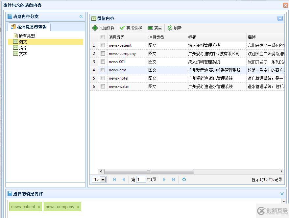289x218 pixels.
Task: Check the news-hotel row checkbox
Action: [103, 78]
